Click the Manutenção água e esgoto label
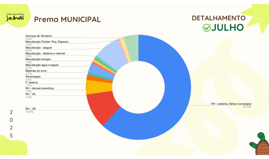 point(42,65)
